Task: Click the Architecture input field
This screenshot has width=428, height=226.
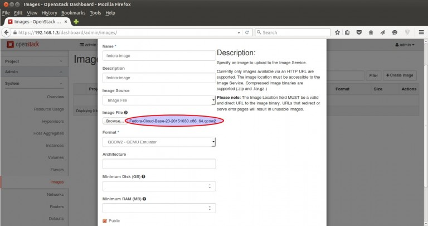Action: point(159,164)
